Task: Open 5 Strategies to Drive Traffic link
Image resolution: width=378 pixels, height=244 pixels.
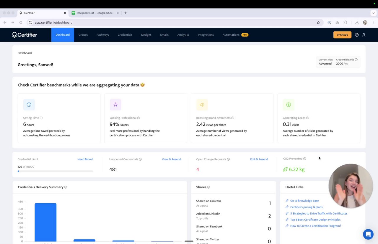Action: point(319,214)
